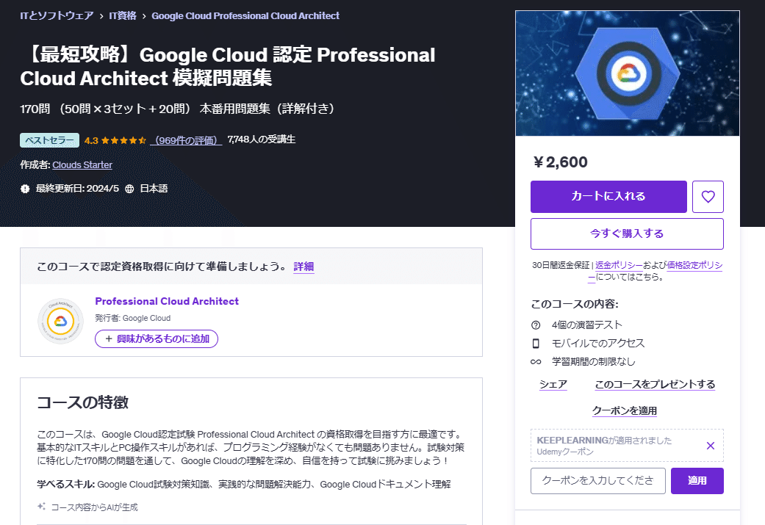
Task: Click the 4.3 rating number
Action: tap(91, 140)
